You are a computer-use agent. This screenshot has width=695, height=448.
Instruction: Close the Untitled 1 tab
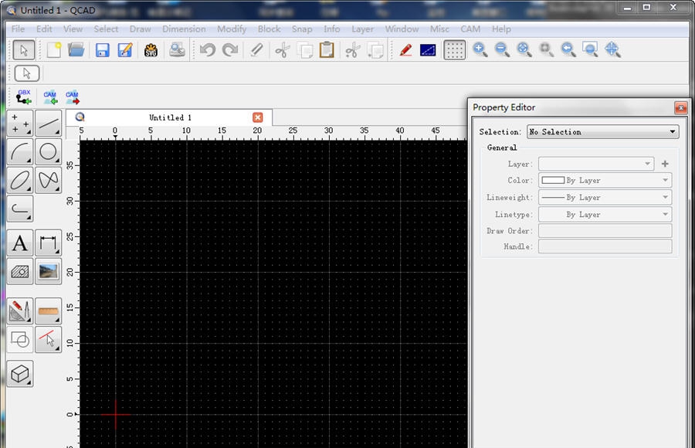click(x=258, y=117)
